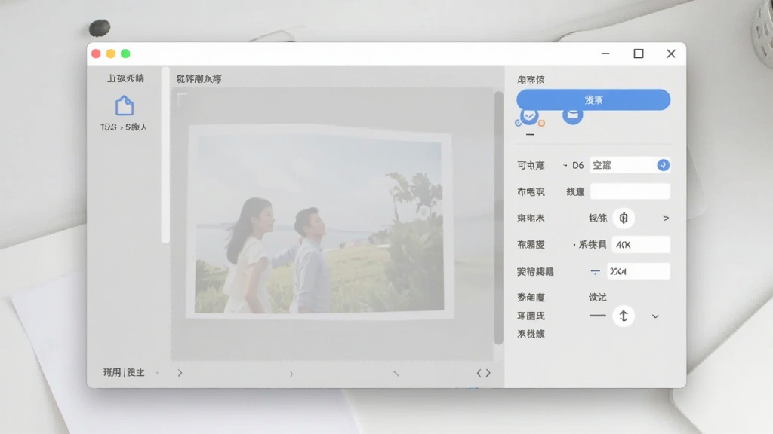This screenshot has height=434, width=773.
Task: Click the input field showing 40K
Action: [641, 245]
